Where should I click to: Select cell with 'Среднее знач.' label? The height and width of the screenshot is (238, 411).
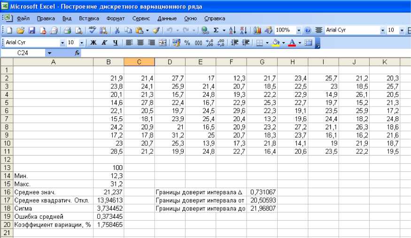[x=53, y=192]
